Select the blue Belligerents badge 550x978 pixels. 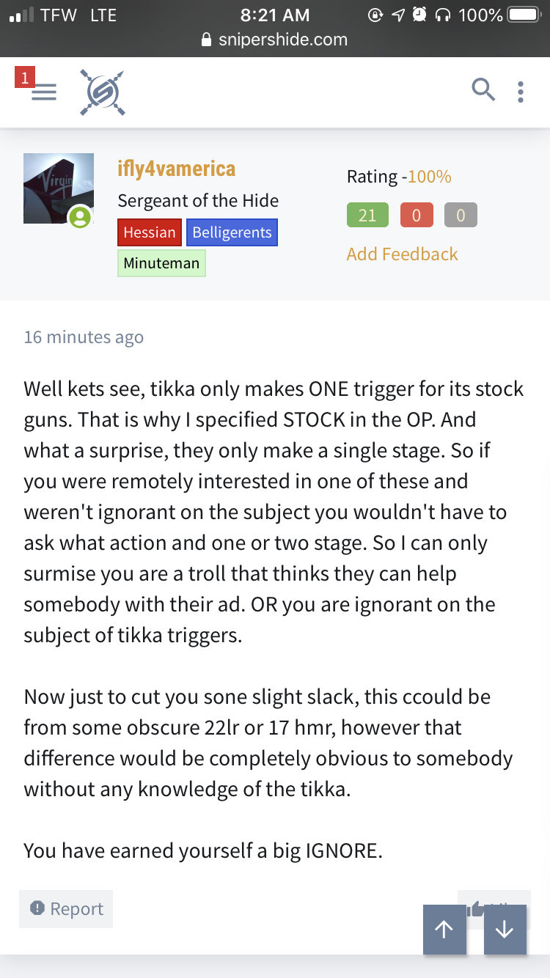pyautogui.click(x=232, y=232)
